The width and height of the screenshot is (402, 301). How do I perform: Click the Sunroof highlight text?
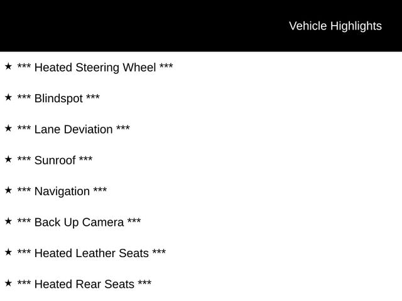(55, 161)
